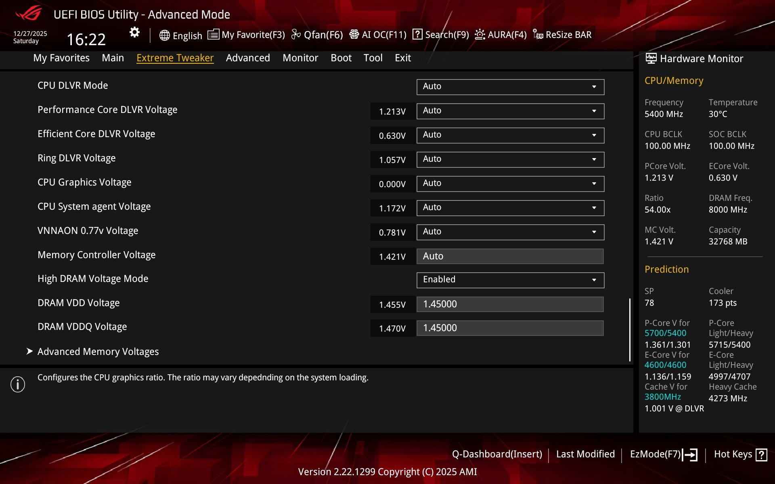This screenshot has height=484, width=775.
Task: Open the Advanced tab
Action: pyautogui.click(x=248, y=58)
